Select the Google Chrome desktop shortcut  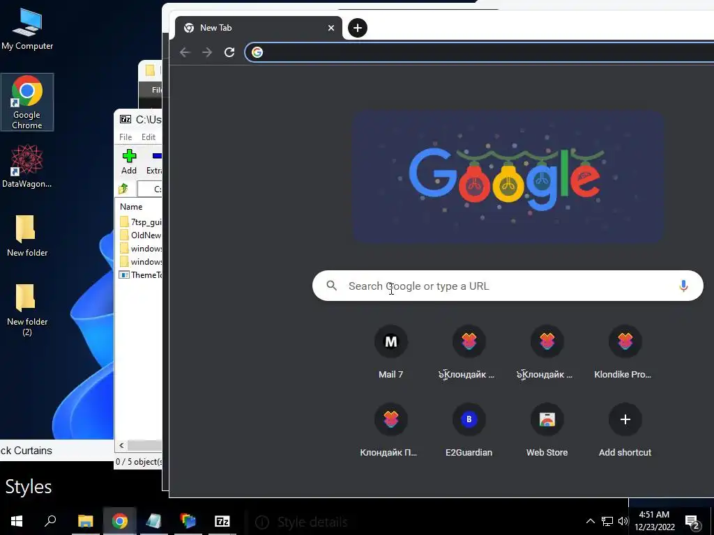27,102
